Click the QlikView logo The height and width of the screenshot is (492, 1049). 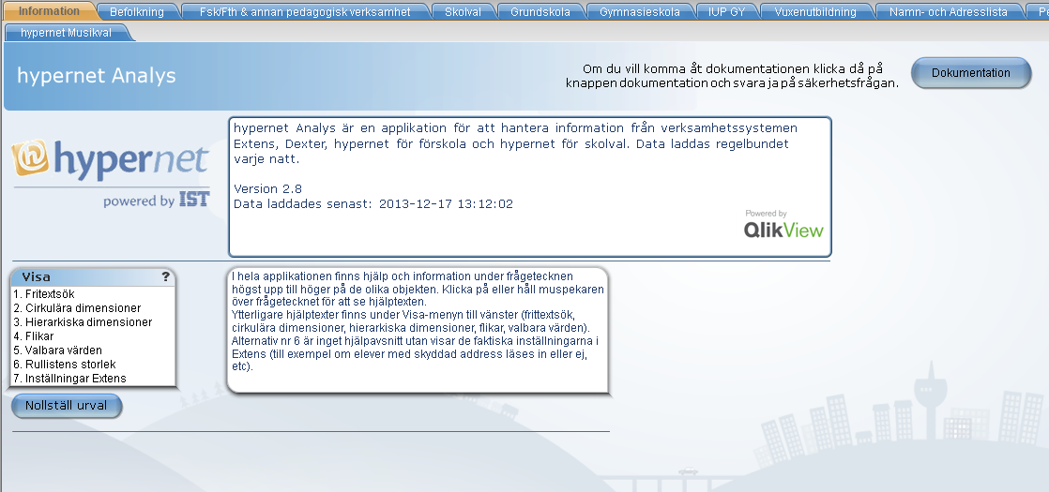(783, 225)
